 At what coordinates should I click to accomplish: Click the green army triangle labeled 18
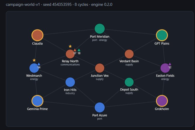[x=79, y=50]
